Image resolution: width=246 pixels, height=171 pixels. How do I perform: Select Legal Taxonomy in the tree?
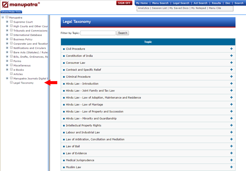coord(24,83)
